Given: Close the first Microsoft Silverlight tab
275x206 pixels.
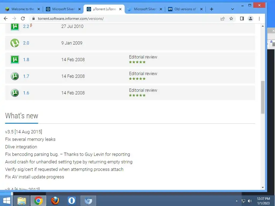Looking at the screenshot, I should (x=79, y=9).
